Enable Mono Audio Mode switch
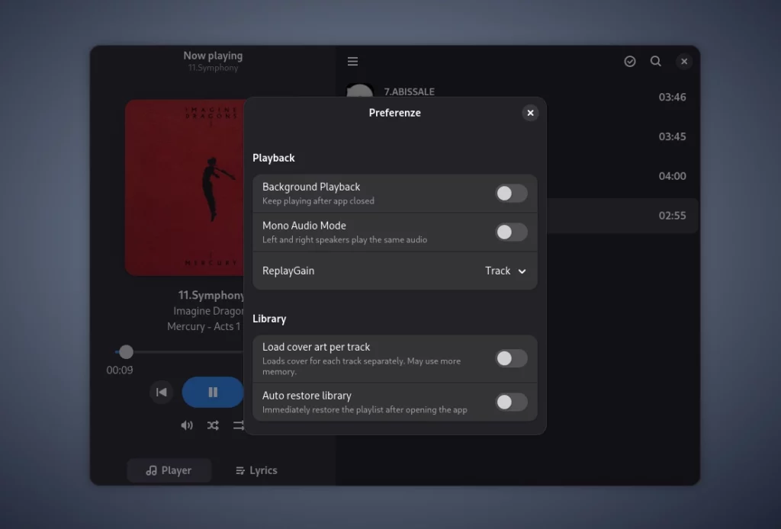 pos(511,232)
